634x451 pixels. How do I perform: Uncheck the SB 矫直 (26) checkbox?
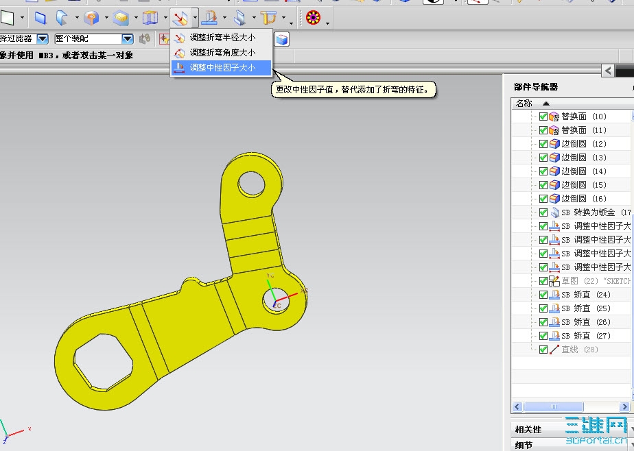(543, 322)
